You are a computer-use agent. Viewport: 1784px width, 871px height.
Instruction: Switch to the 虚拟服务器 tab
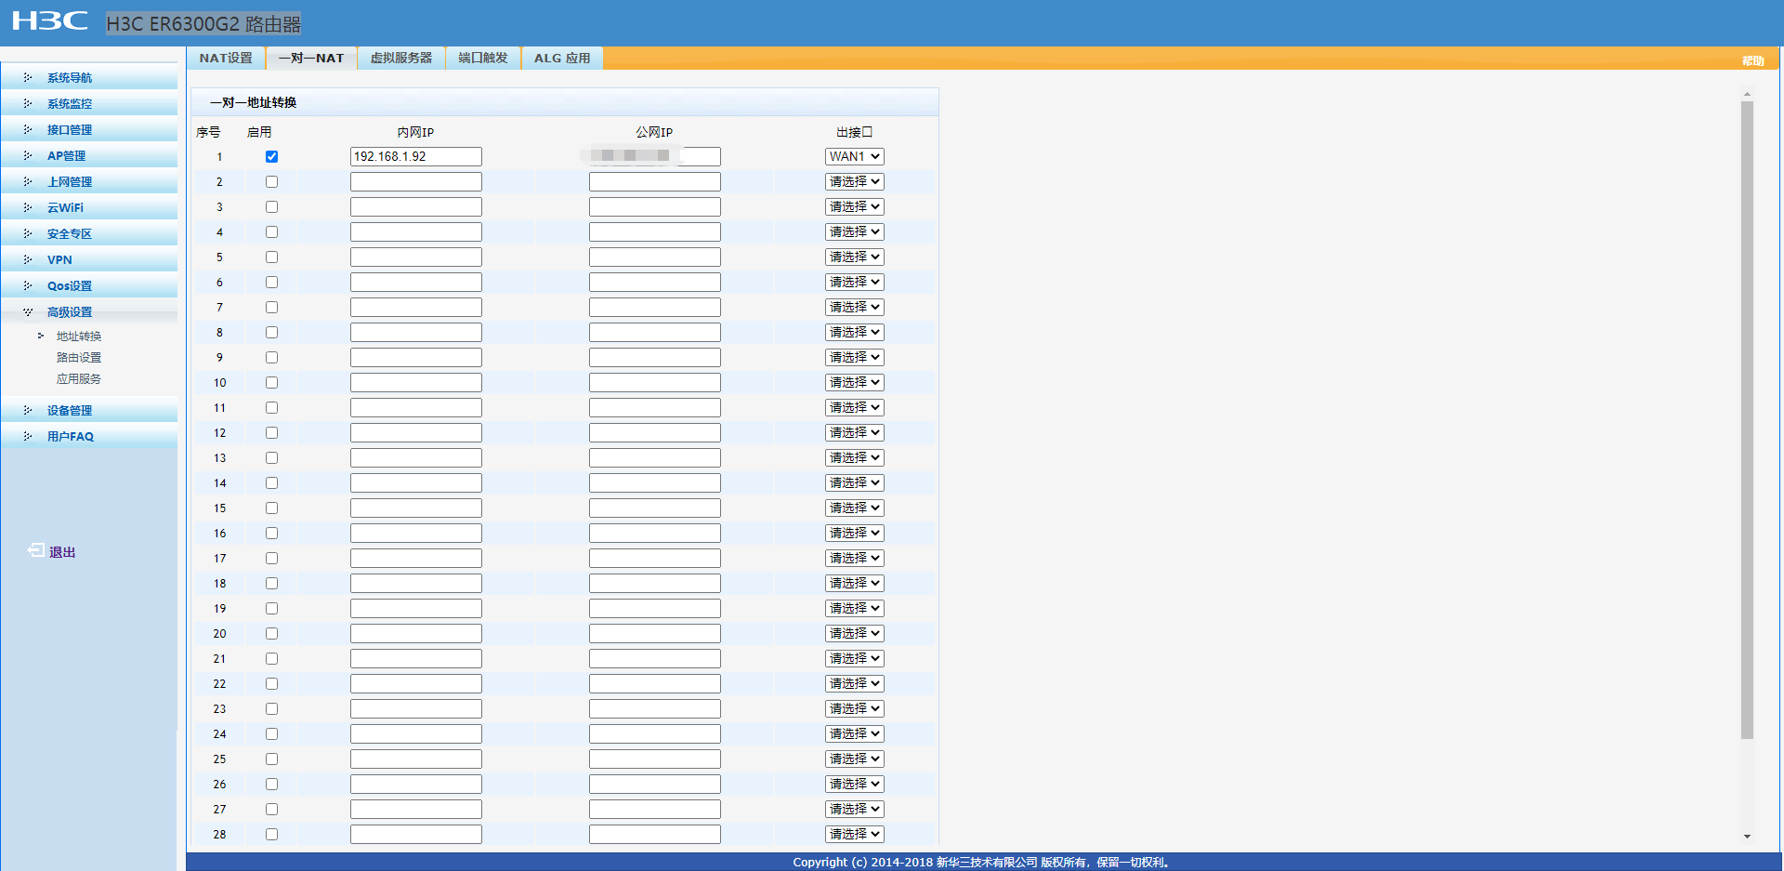401,58
